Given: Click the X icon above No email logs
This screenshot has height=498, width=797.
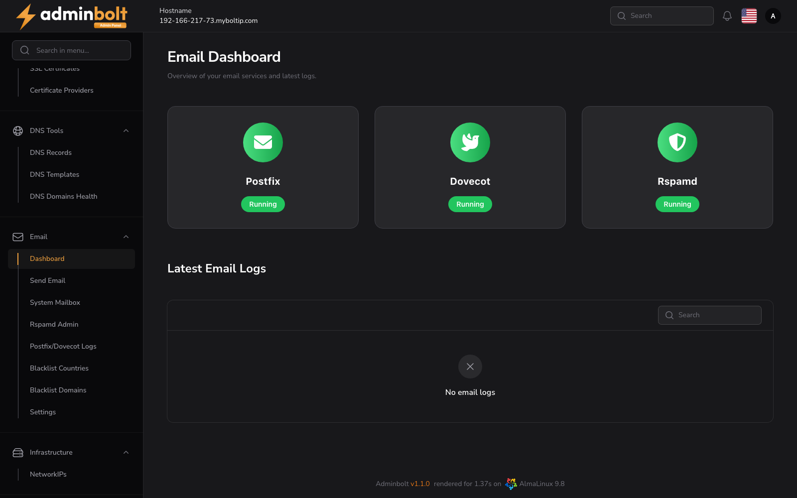Looking at the screenshot, I should [x=470, y=367].
